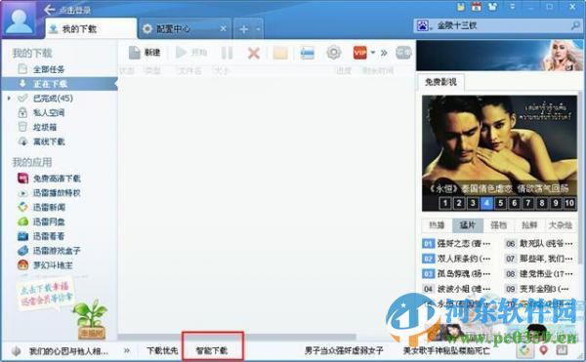The image size is (586, 362).
Task: Click the grey box icon at status bar end
Action: [562, 350]
